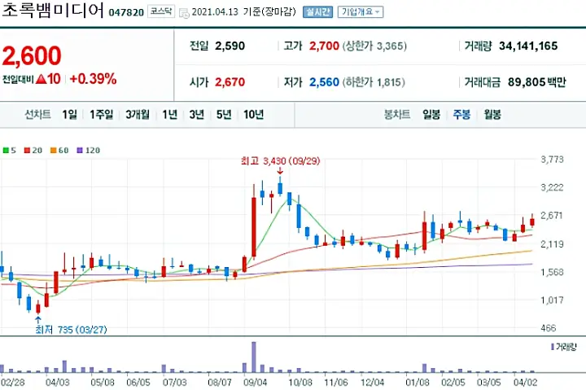Select the 3년 line chart tab
The width and height of the screenshot is (586, 390).
pyautogui.click(x=197, y=114)
